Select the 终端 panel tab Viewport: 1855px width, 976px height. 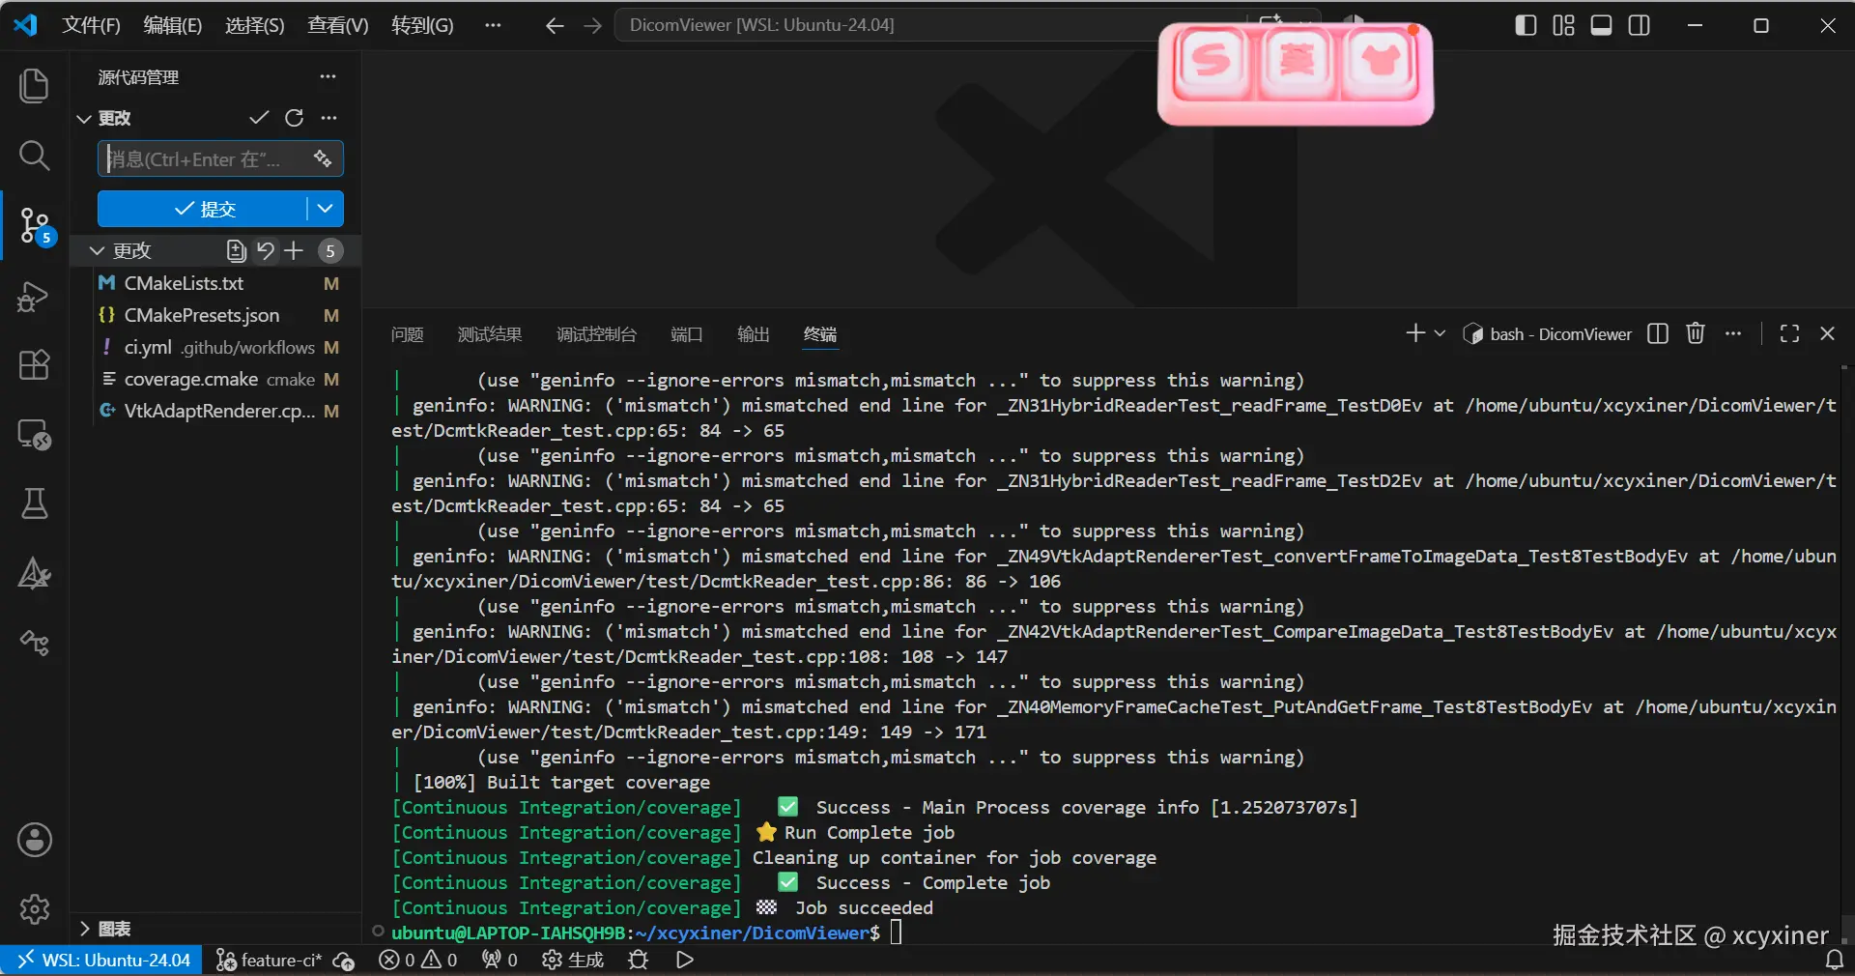820,334
